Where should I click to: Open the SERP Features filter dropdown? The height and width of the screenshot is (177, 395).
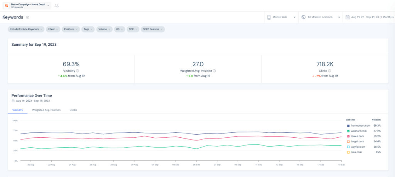pos(152,29)
